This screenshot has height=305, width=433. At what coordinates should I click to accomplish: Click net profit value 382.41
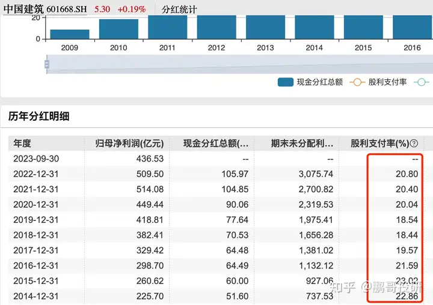(x=150, y=235)
